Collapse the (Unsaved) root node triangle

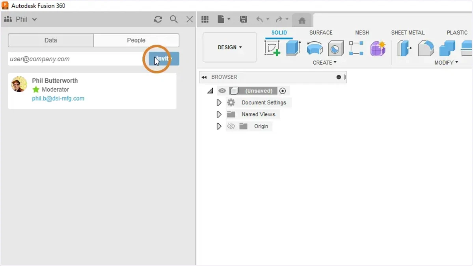point(210,91)
